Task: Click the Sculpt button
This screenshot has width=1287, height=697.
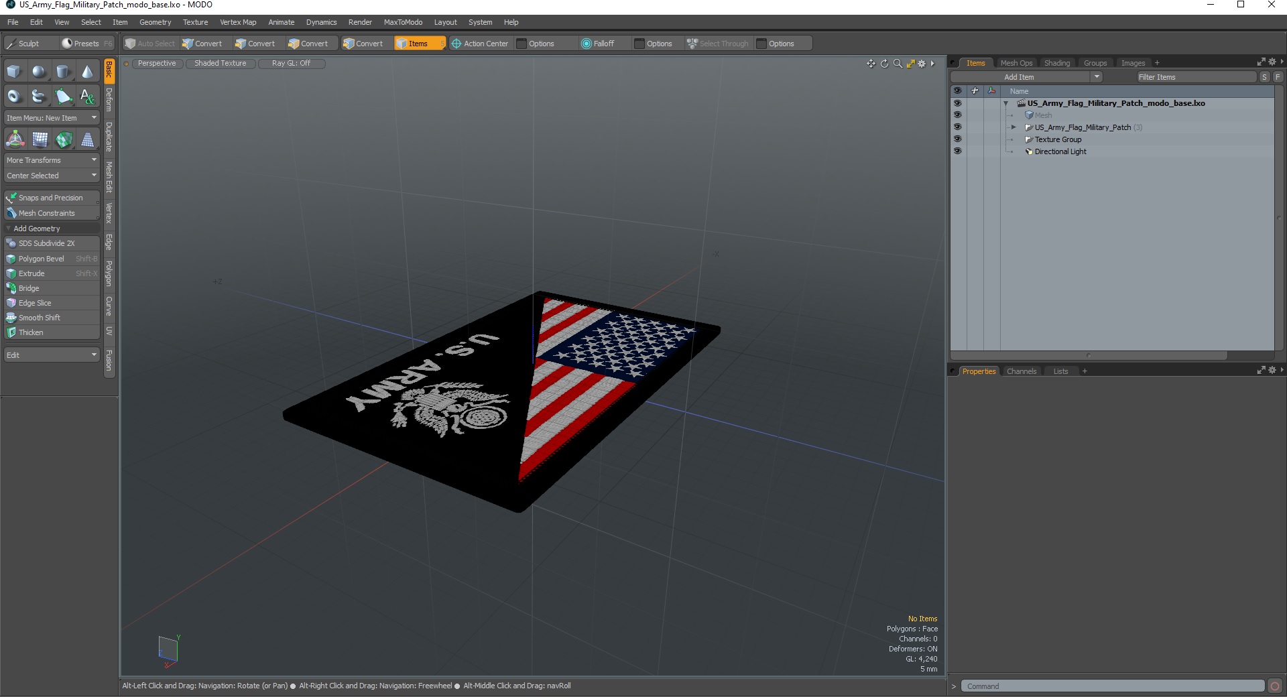Action: pyautogui.click(x=29, y=44)
